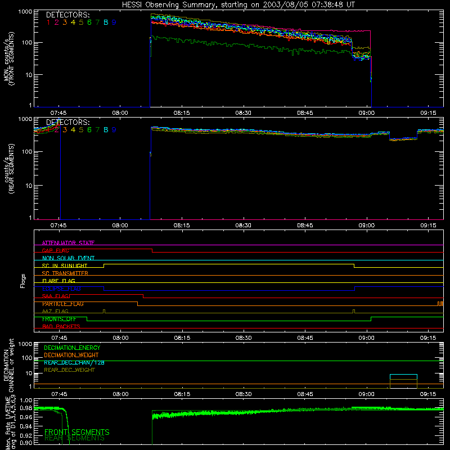Select the 0.98 livetime axis value
Screen dimensions: 450x450
pos(26,408)
